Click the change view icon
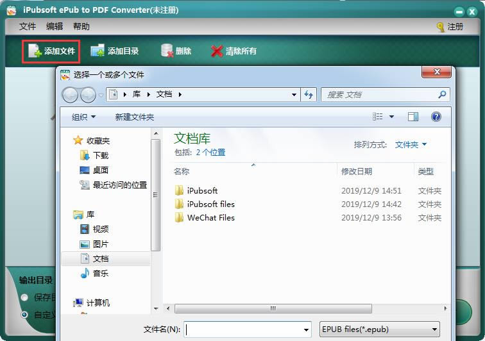 (x=378, y=117)
